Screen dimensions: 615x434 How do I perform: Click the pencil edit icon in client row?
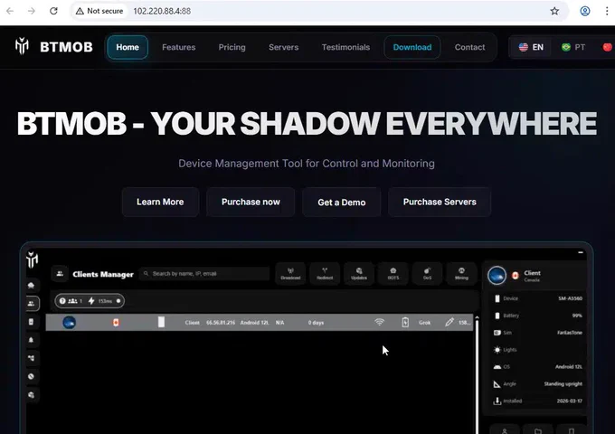click(449, 322)
